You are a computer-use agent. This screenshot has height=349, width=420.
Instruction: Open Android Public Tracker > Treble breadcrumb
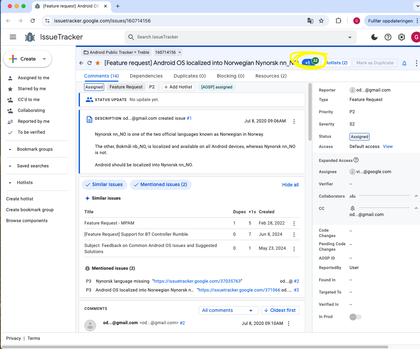point(116,52)
